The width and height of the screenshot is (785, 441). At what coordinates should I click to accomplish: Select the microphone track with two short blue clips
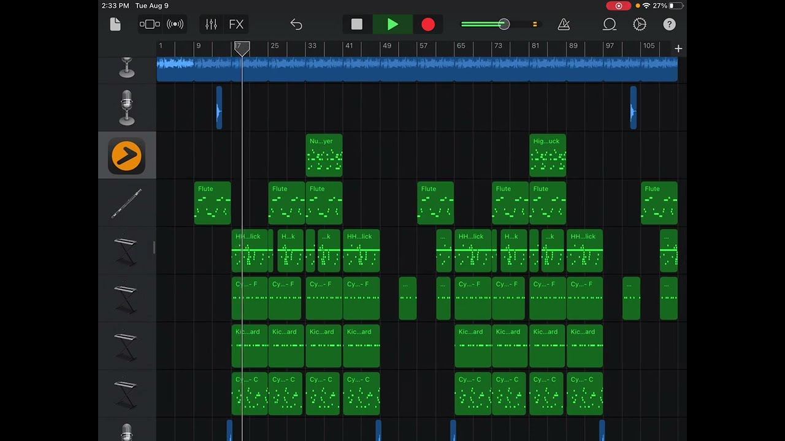point(127,107)
